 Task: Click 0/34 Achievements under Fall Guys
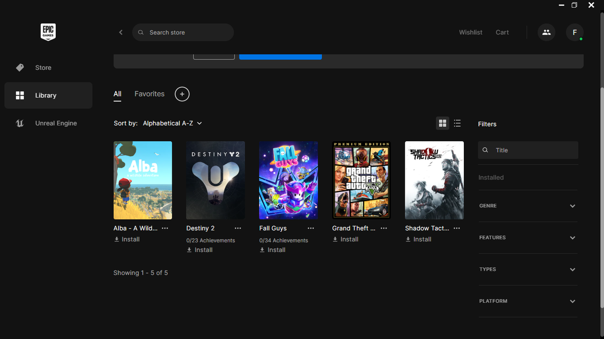tap(284, 241)
